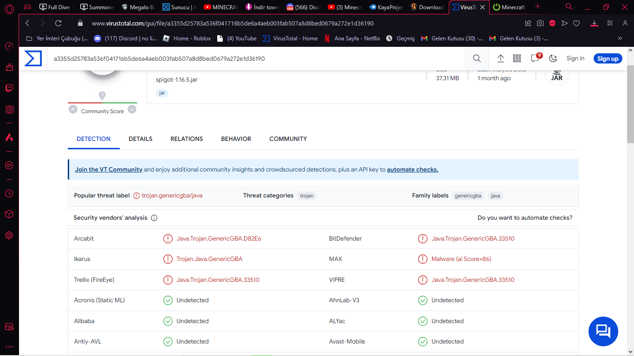Image resolution: width=634 pixels, height=356 pixels.
Task: Open GX Control in the sidebar
Action: click(x=9, y=46)
